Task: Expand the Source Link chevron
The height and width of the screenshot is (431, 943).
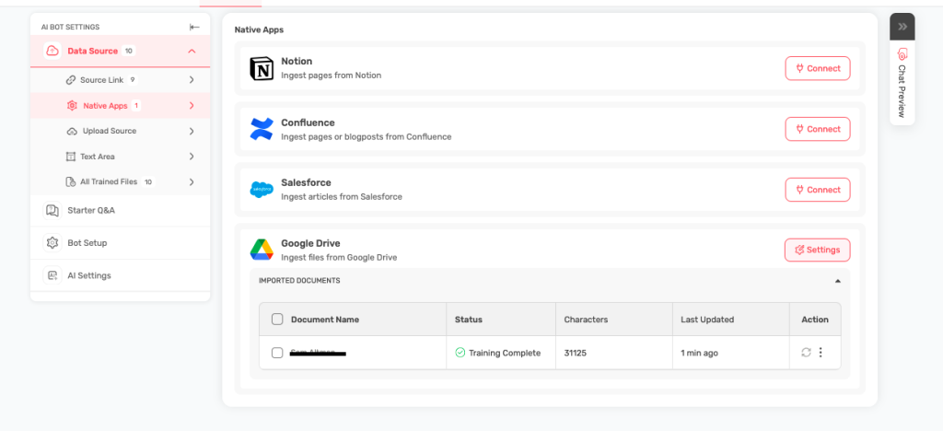Action: pyautogui.click(x=192, y=80)
